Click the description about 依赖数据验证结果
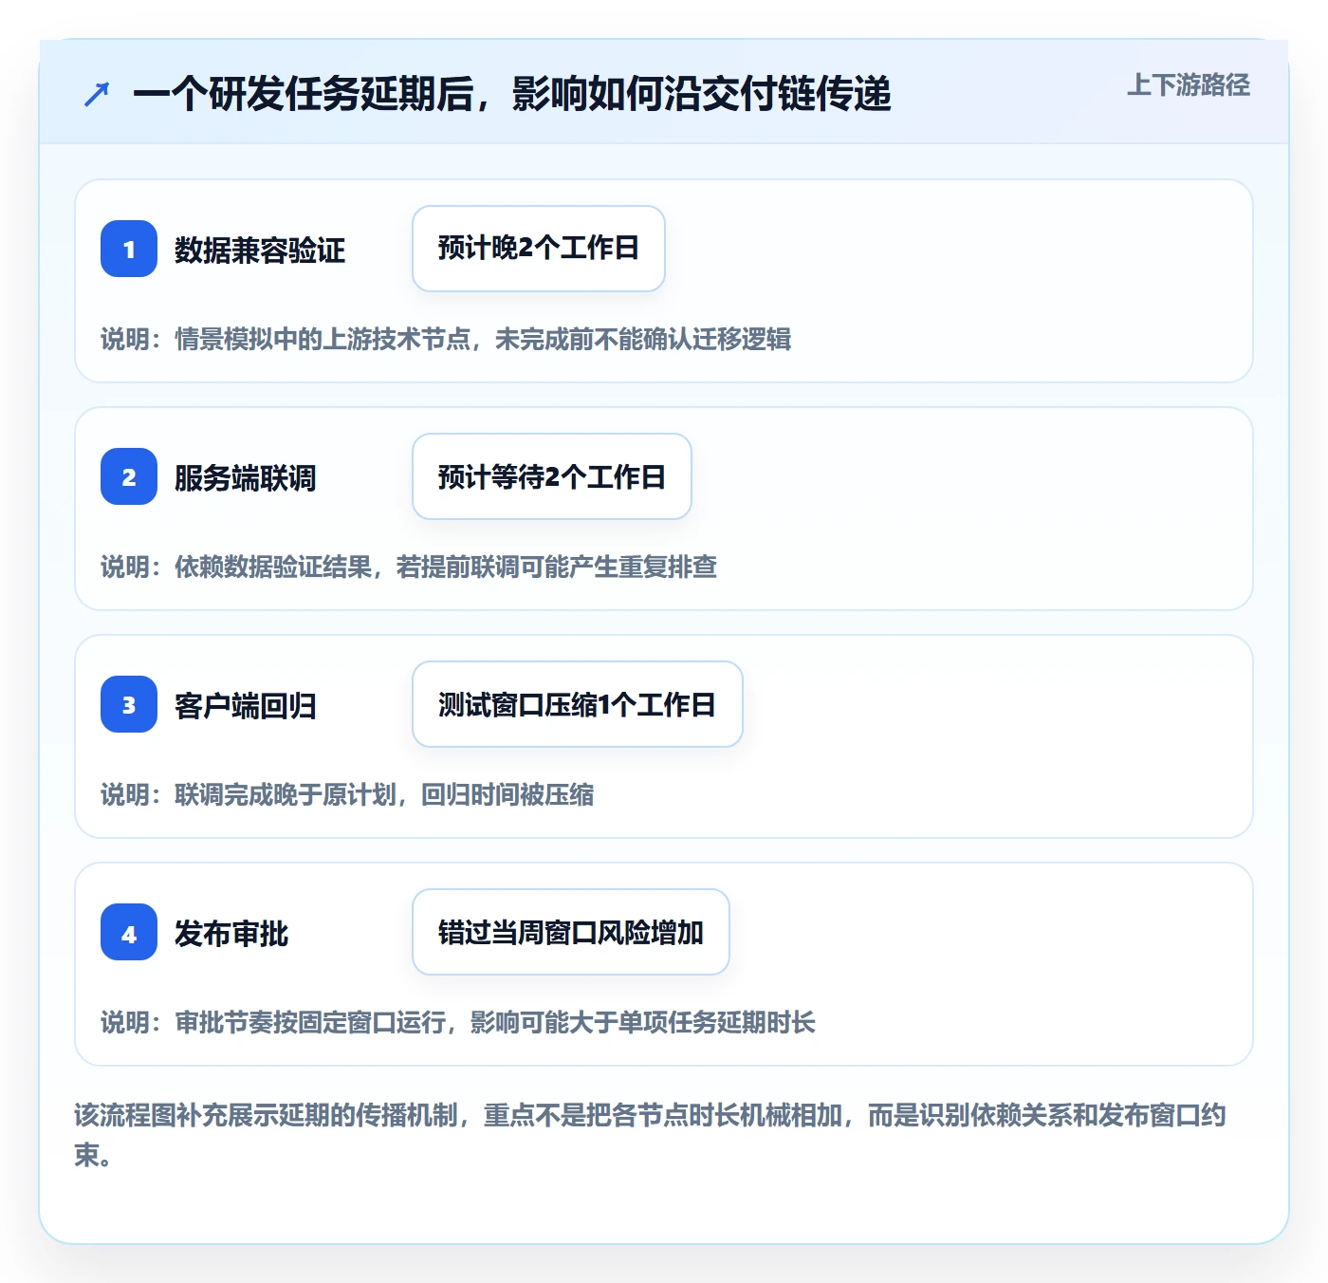This screenshot has height=1283, width=1328. [x=409, y=567]
